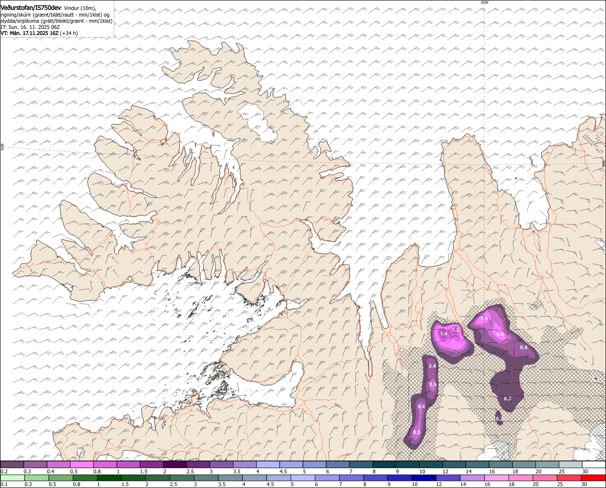Click the slydda/snjókoma legend description line

56,21
